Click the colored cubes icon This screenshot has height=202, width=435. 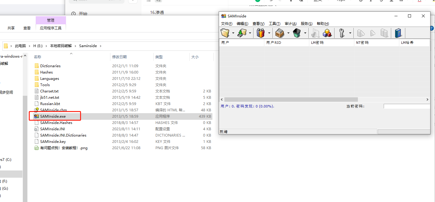327,33
